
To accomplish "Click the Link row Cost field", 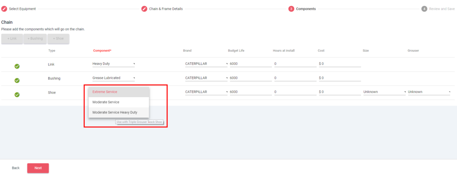I will click(340, 64).
